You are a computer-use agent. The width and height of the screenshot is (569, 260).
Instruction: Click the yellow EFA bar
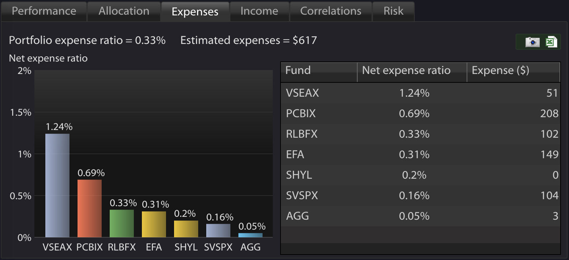(154, 224)
